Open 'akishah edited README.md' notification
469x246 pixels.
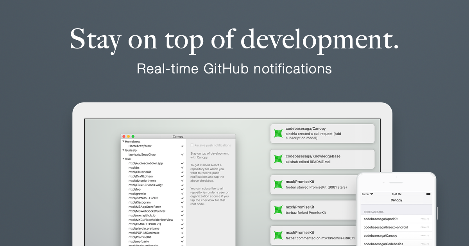[322, 159]
